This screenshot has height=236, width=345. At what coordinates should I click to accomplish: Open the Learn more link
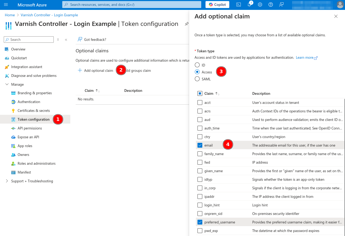click(x=307, y=57)
